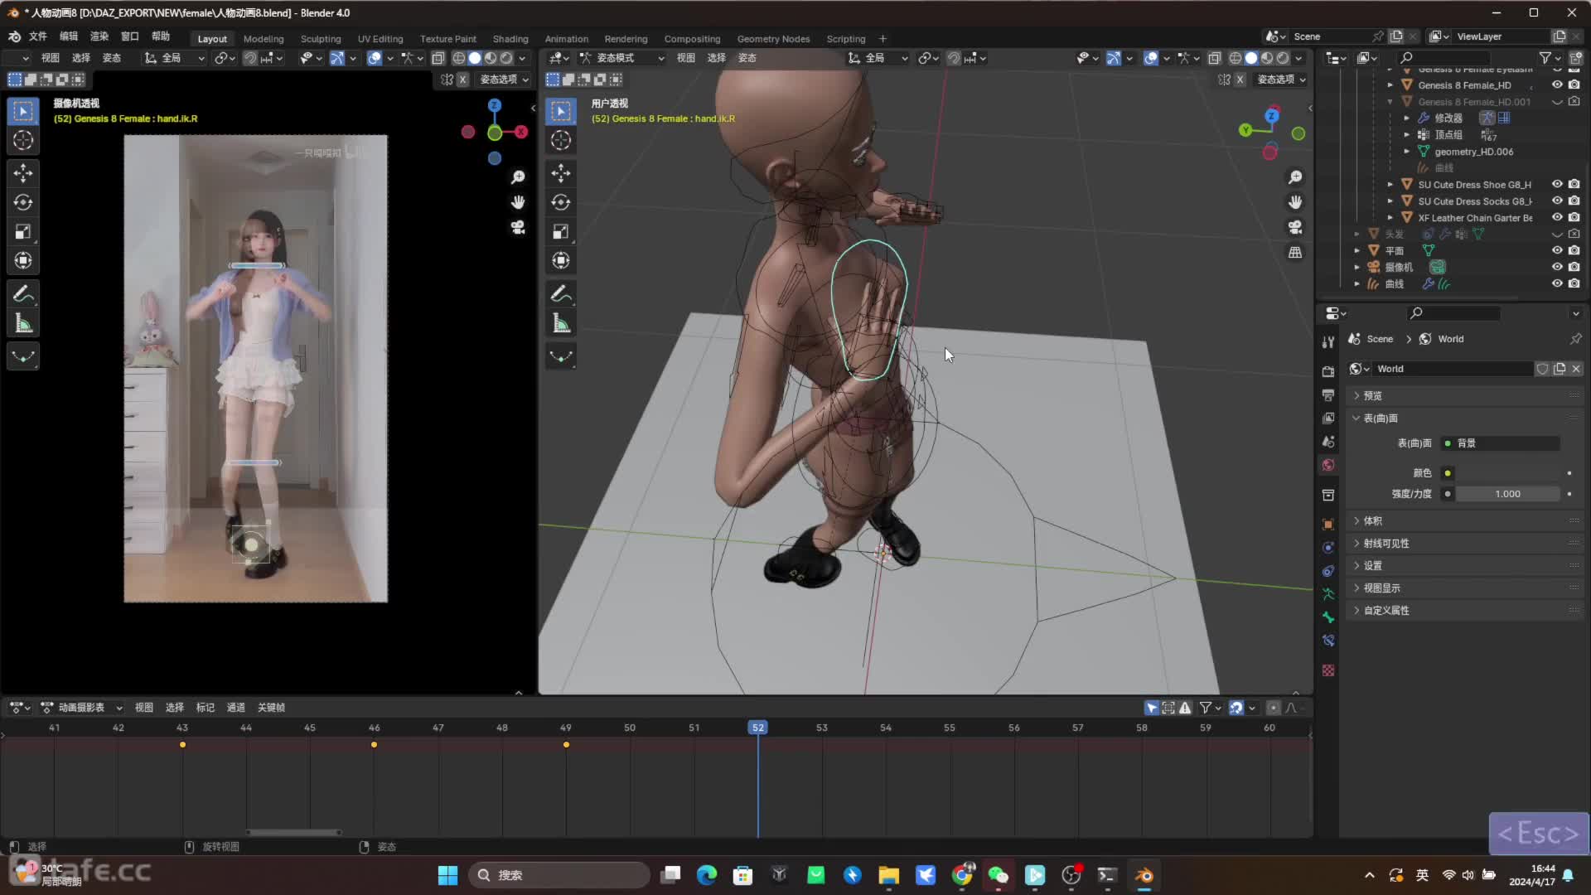Screen dimensions: 1591x895
Task: Duplicate World datablock with new copy button
Action: coord(1560,369)
